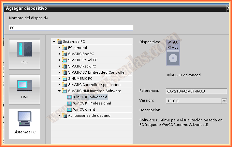Expand the SIMATIC Panel PC node
Viewport: 232px width, 147px height.
coord(60,60)
